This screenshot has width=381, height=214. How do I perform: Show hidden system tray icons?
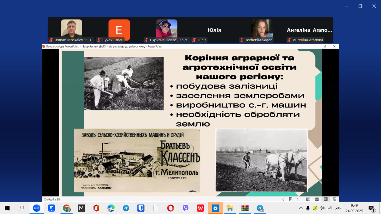point(301,208)
